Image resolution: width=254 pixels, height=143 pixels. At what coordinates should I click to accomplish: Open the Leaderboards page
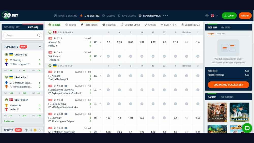pyautogui.click(x=150, y=16)
